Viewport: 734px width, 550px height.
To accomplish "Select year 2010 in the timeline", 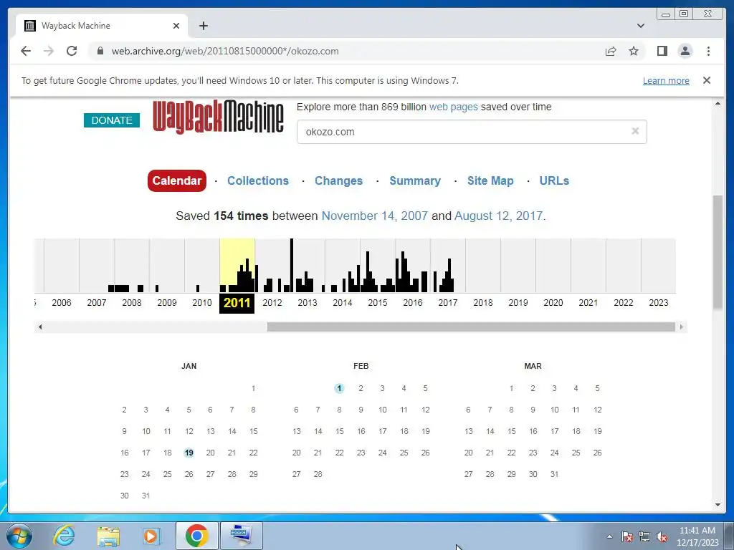I will pos(201,303).
